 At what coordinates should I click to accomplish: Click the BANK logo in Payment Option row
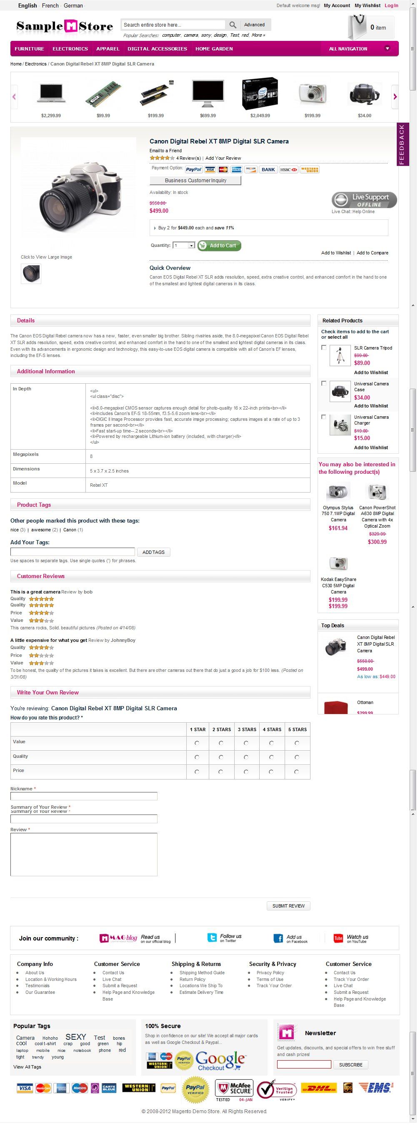268,170
